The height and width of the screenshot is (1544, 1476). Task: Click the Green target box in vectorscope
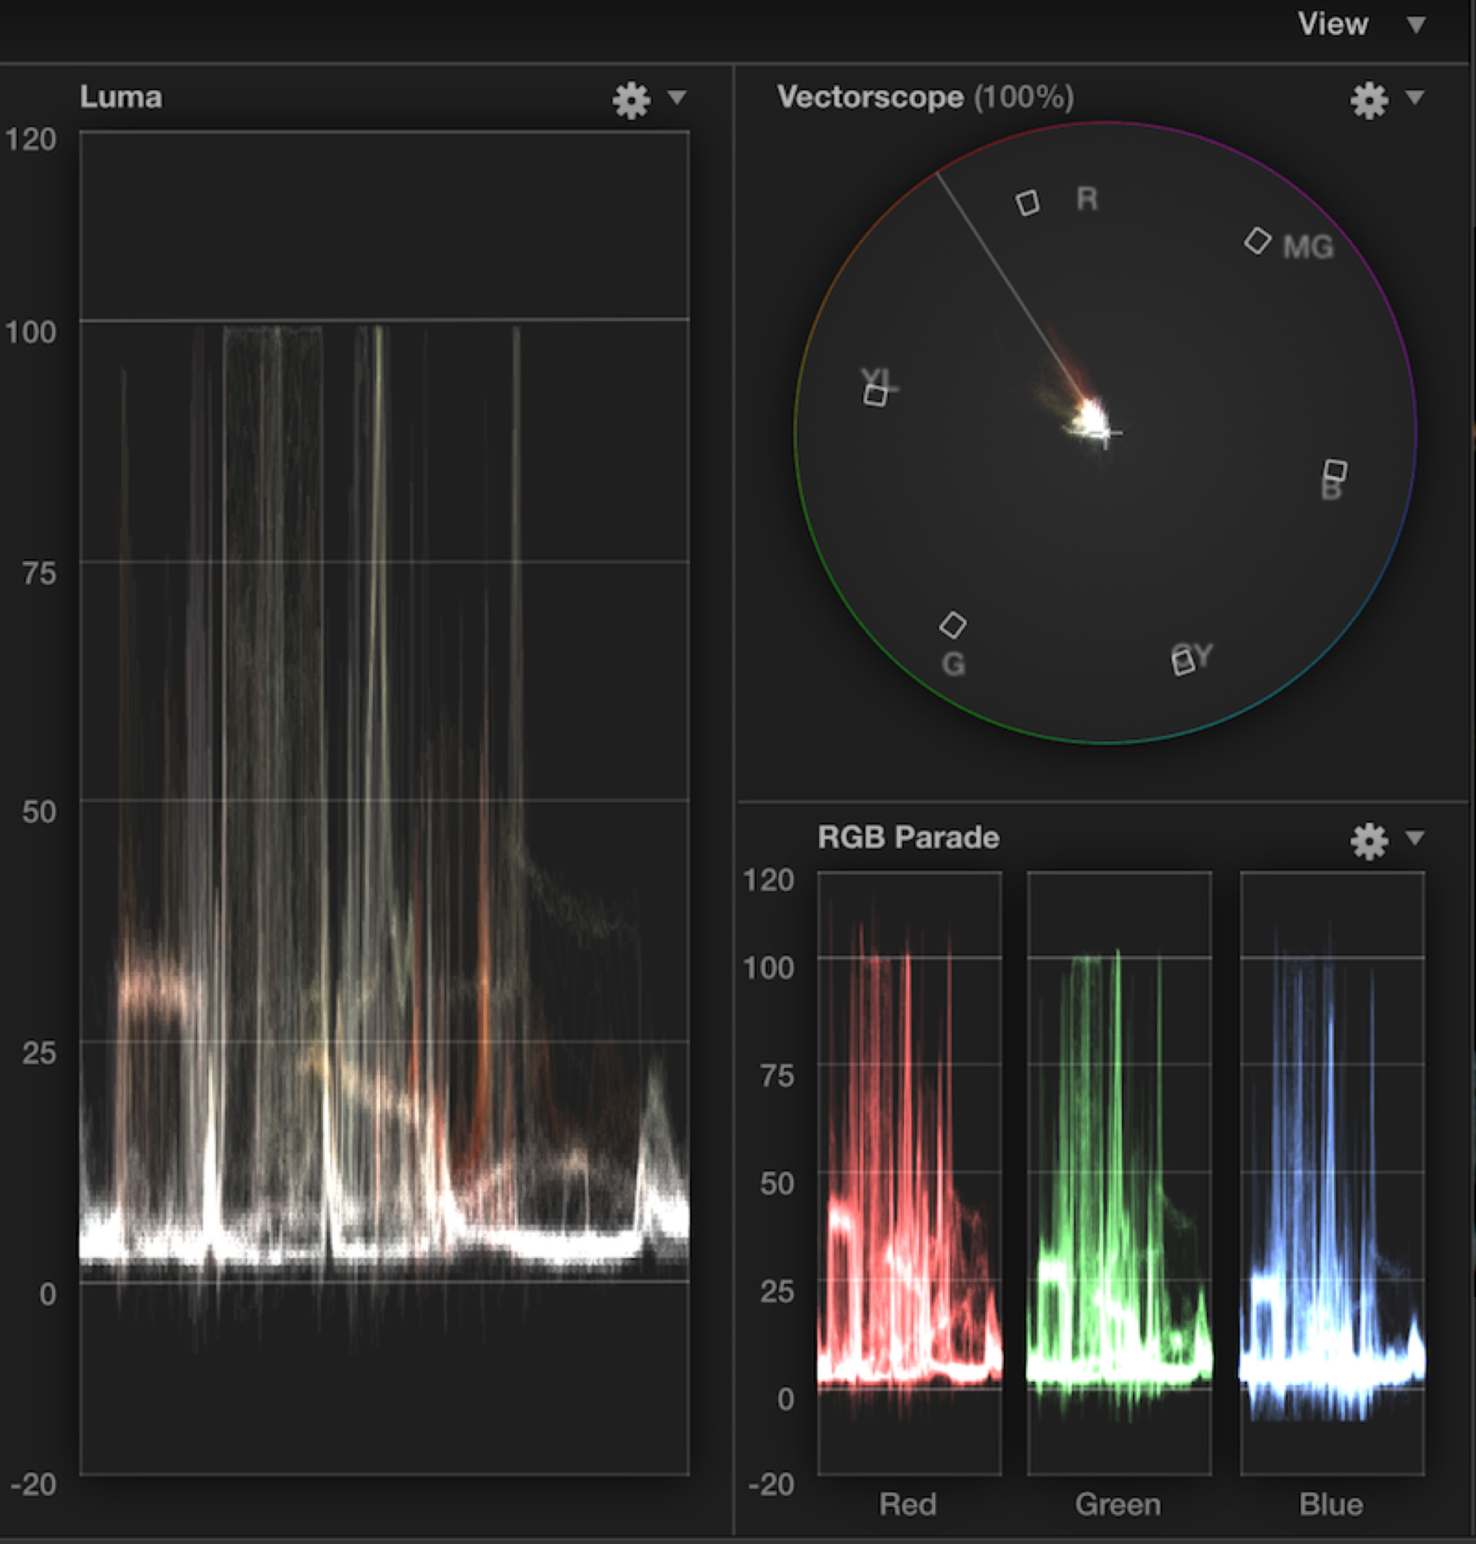click(x=953, y=626)
